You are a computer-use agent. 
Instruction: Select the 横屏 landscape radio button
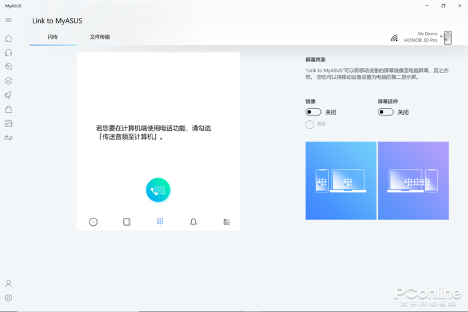[x=310, y=124]
